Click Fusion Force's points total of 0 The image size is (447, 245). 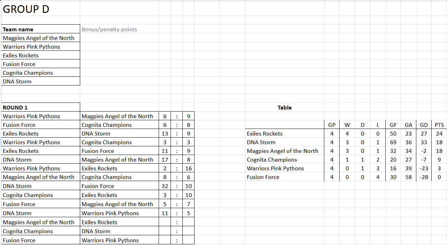[x=439, y=177]
